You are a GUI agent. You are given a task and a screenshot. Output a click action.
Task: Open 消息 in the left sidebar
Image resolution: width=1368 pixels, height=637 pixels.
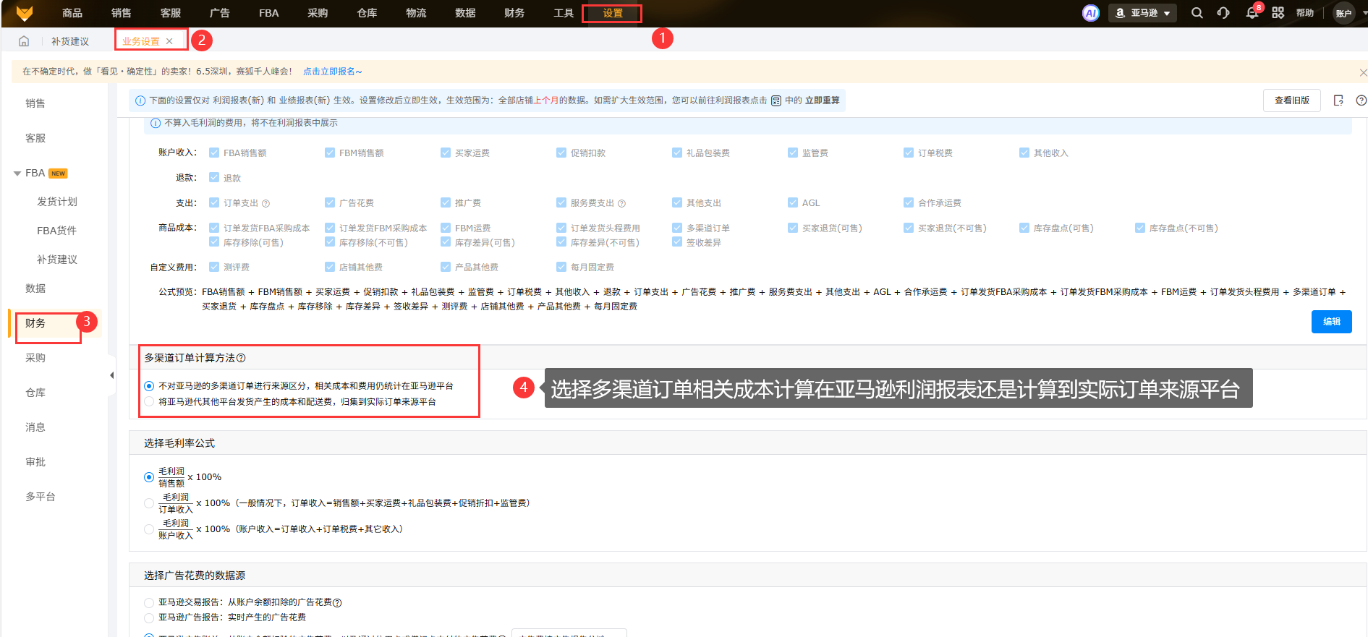coord(35,427)
